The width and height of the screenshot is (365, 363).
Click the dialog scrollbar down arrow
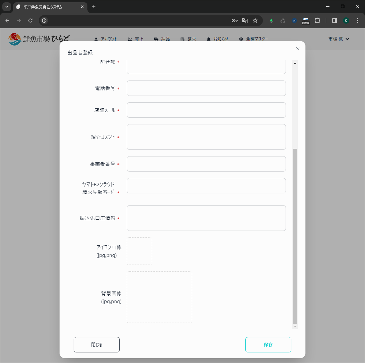tap(295, 326)
